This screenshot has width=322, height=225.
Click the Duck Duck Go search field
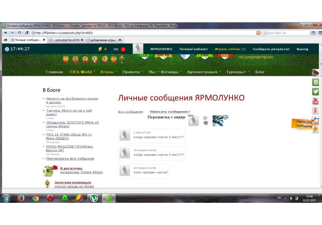click(287, 33)
